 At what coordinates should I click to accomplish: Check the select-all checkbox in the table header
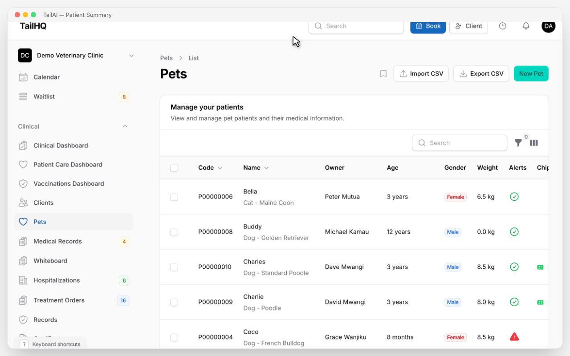tap(174, 168)
